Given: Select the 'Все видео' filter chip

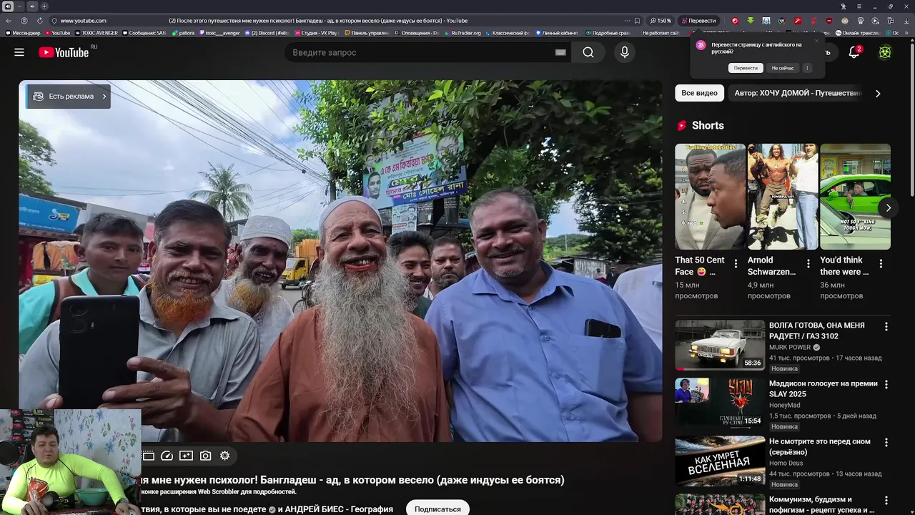Looking at the screenshot, I should pos(699,93).
